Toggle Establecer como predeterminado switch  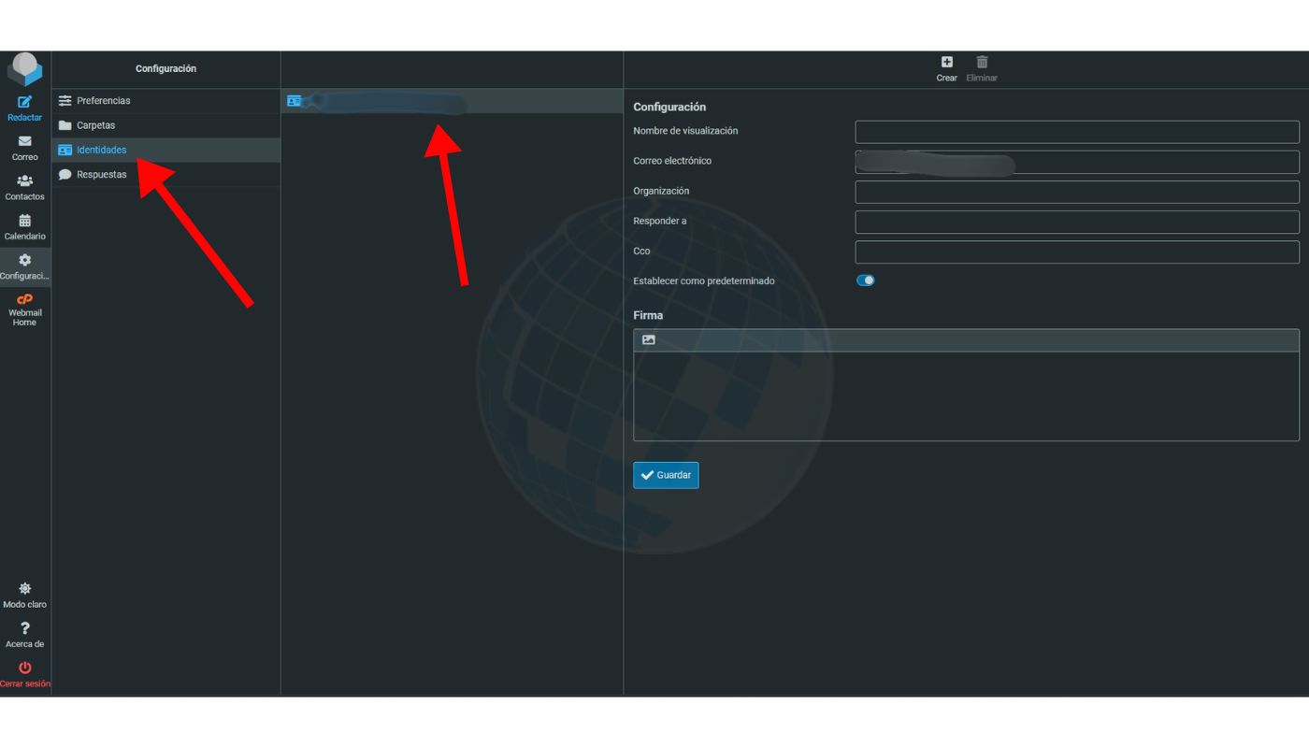866,280
